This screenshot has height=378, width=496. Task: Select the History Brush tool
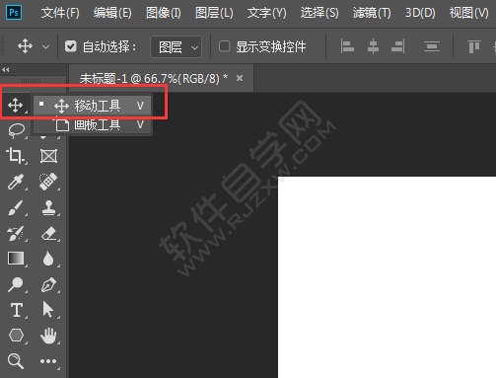[16, 233]
